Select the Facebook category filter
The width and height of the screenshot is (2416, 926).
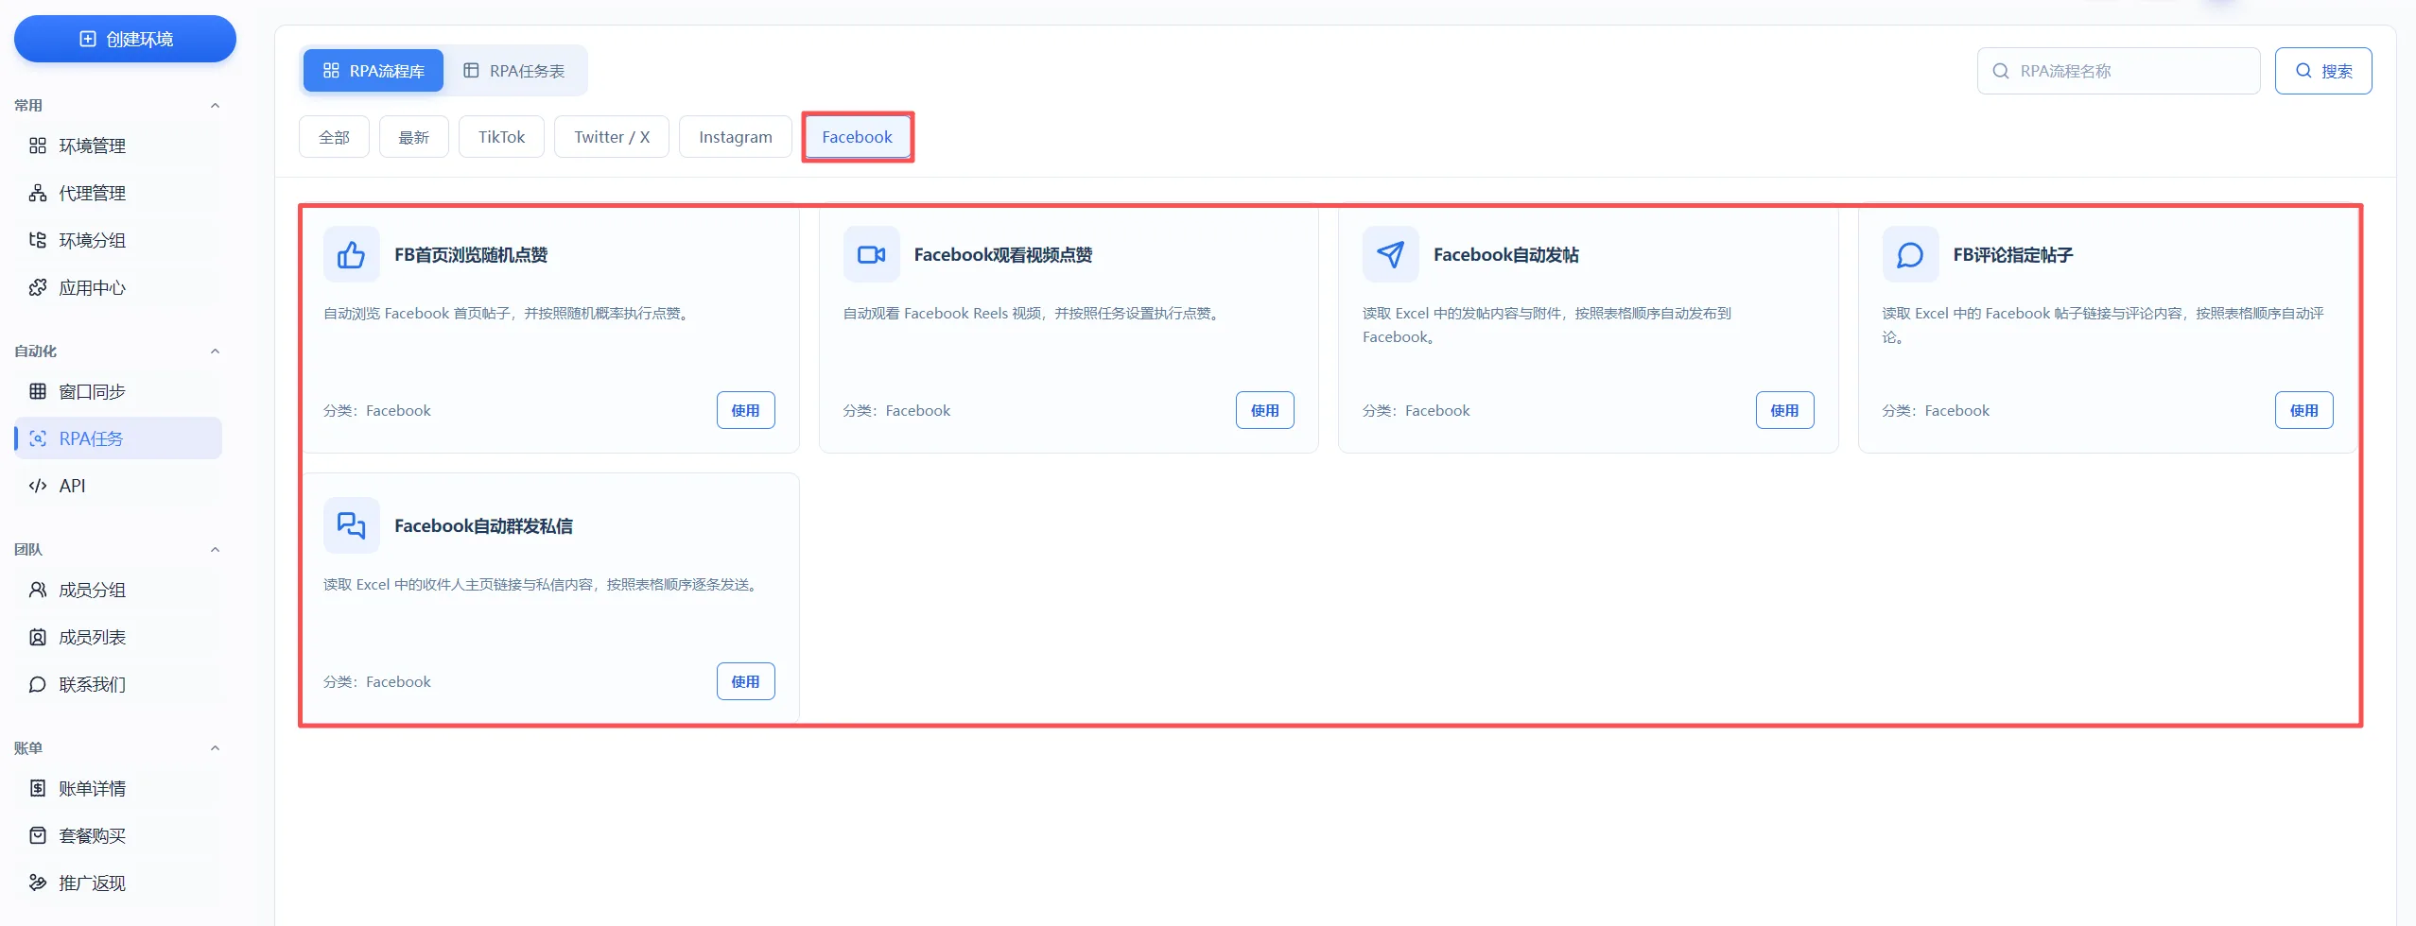[x=857, y=137]
